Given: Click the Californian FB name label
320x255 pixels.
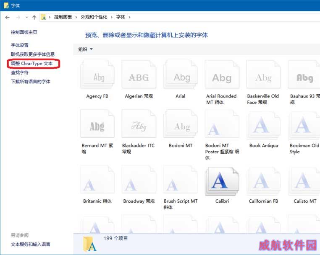Looking at the screenshot, I should click(x=263, y=201).
